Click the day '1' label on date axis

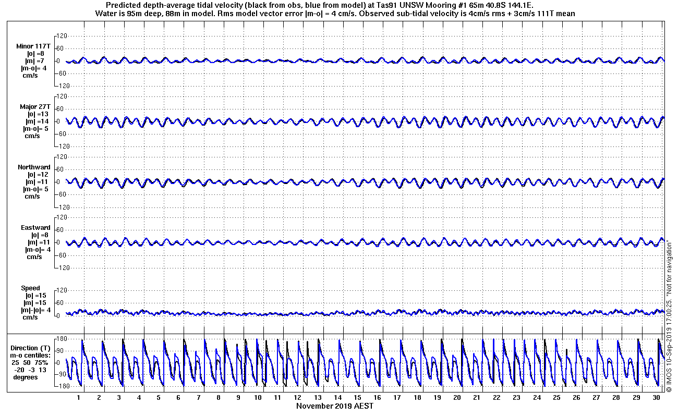(79, 398)
